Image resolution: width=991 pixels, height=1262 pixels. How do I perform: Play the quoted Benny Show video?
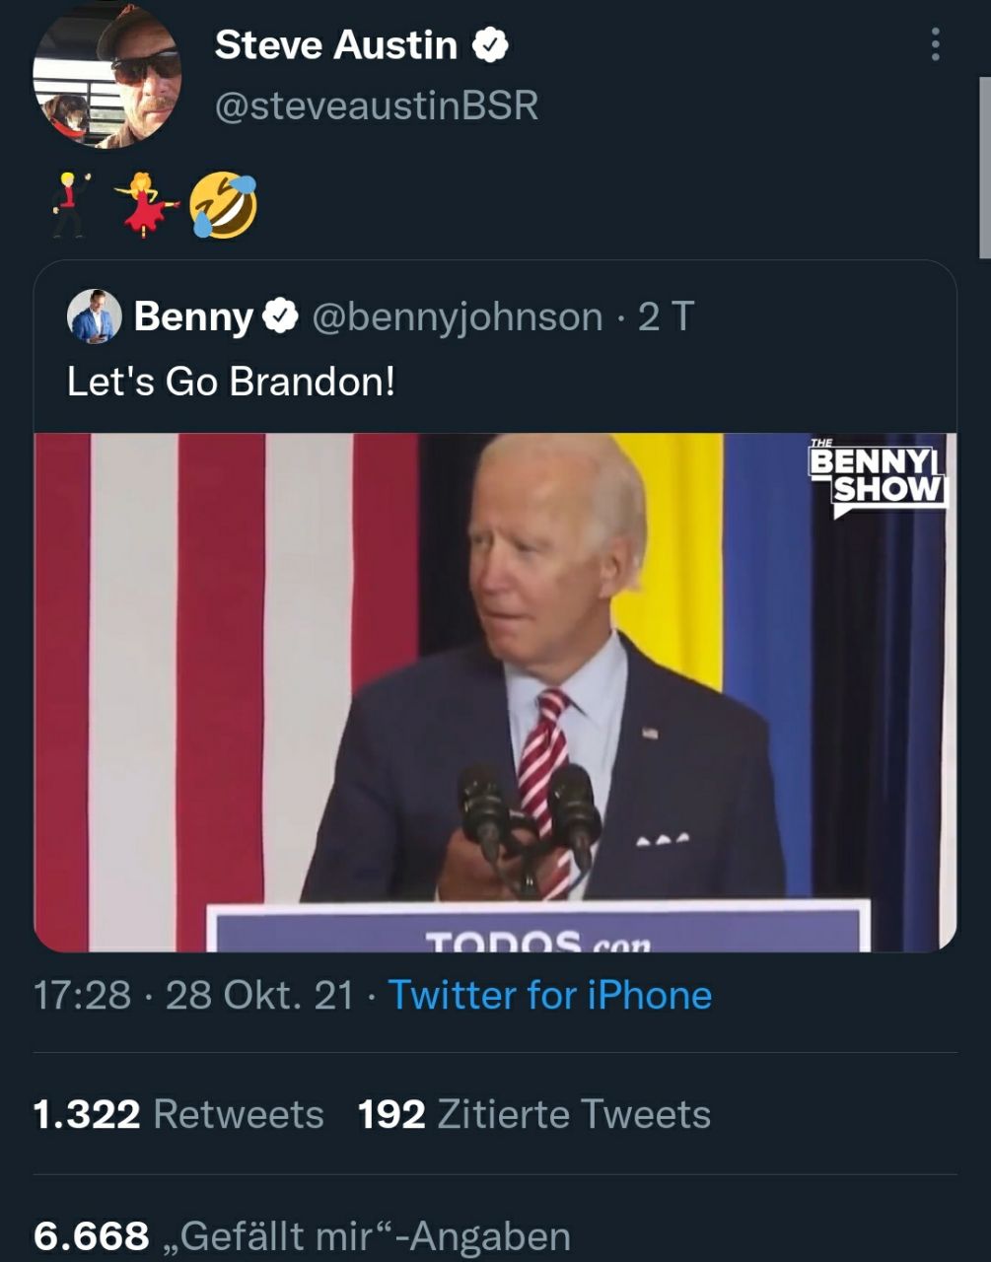[x=495, y=692]
